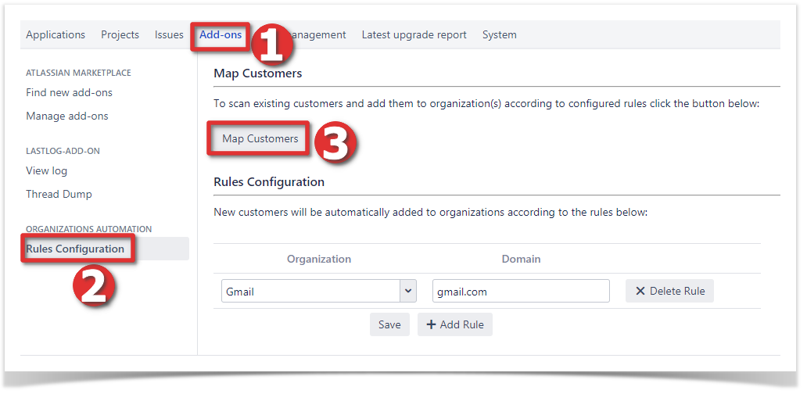Select Rules Configuration in the sidebar
The image size is (807, 394).
75,249
